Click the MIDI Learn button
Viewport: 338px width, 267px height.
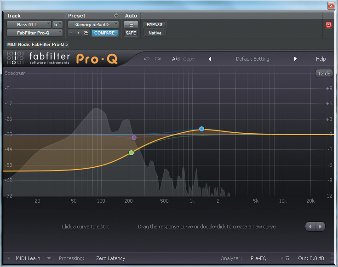28,258
